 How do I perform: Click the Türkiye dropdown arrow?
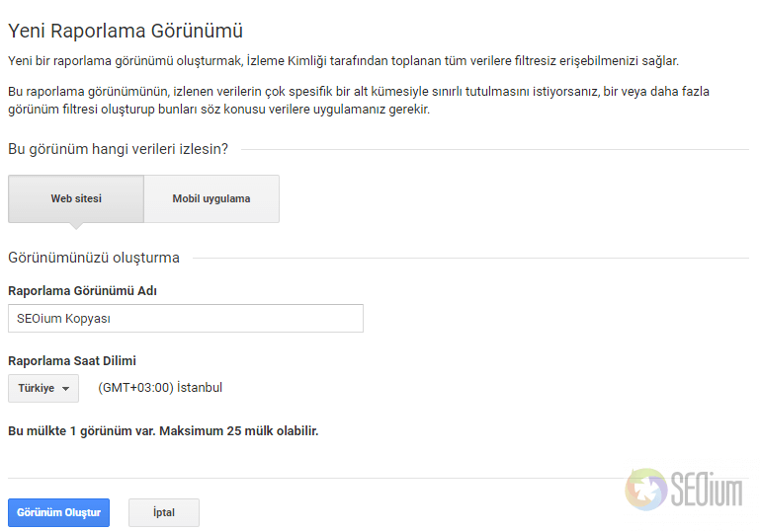click(x=65, y=389)
